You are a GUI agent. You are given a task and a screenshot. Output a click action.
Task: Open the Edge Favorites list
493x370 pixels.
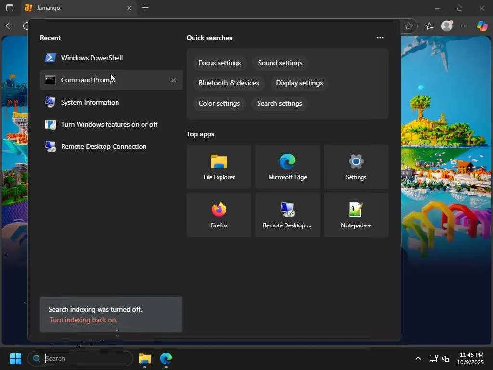429,26
